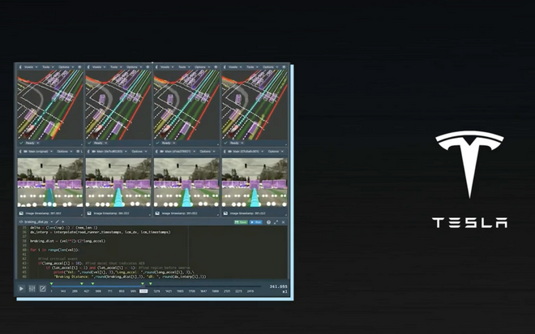Click the collapse chevron on Main (original) panel
535x334 pixels.
20,152
